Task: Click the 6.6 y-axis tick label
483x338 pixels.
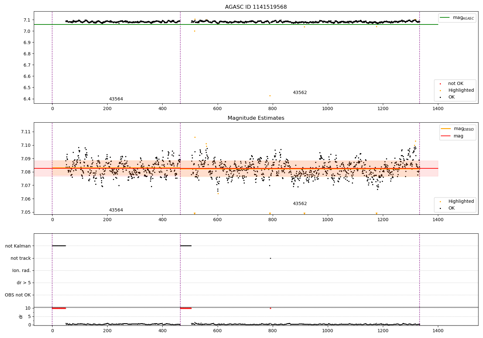Action: click(27, 77)
